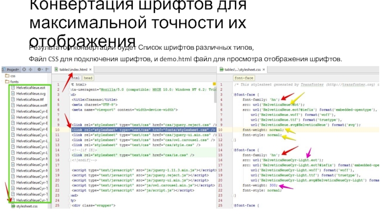The image size is (382, 215).
Task: Collapse fold end marker at CSS line 23
Action: pos(233,195)
